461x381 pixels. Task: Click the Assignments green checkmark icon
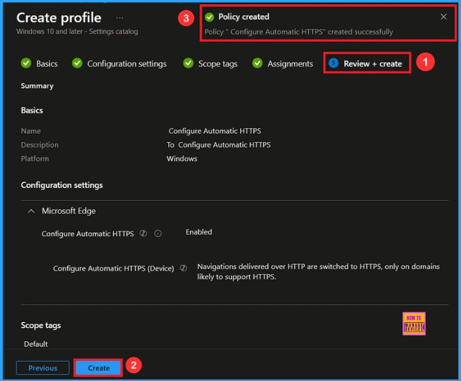pos(258,63)
